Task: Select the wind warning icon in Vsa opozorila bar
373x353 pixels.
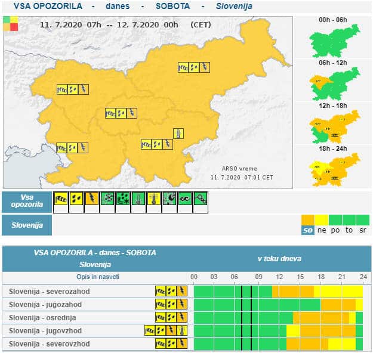Action: point(61,199)
